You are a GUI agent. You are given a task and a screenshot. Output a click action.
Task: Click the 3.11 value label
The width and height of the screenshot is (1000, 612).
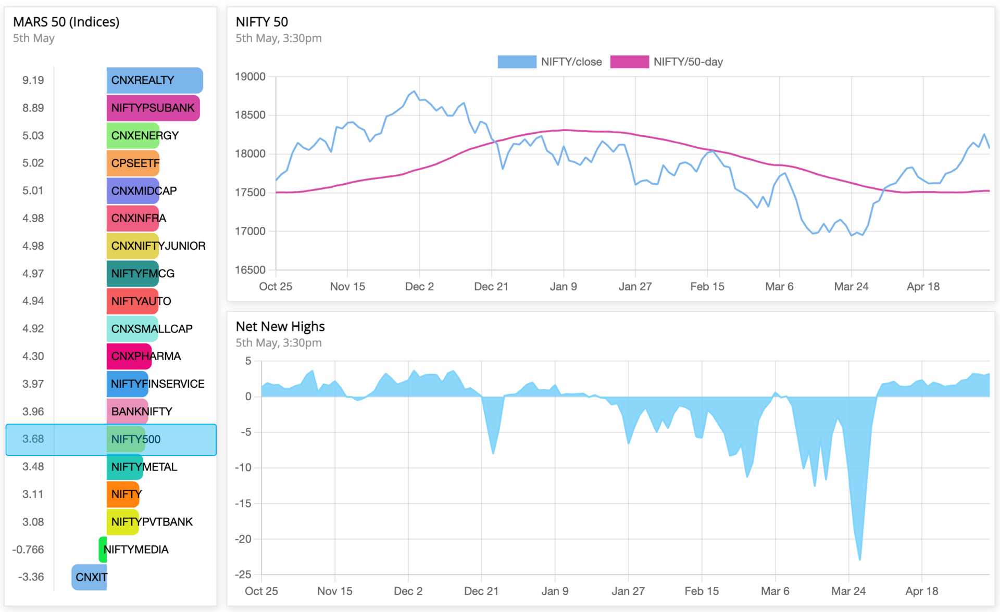point(33,494)
